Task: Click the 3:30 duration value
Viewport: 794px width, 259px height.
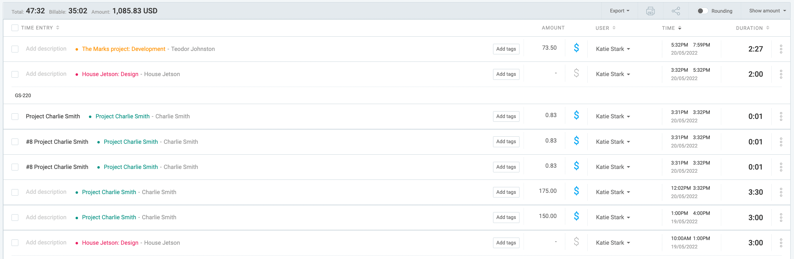Action: coord(755,192)
